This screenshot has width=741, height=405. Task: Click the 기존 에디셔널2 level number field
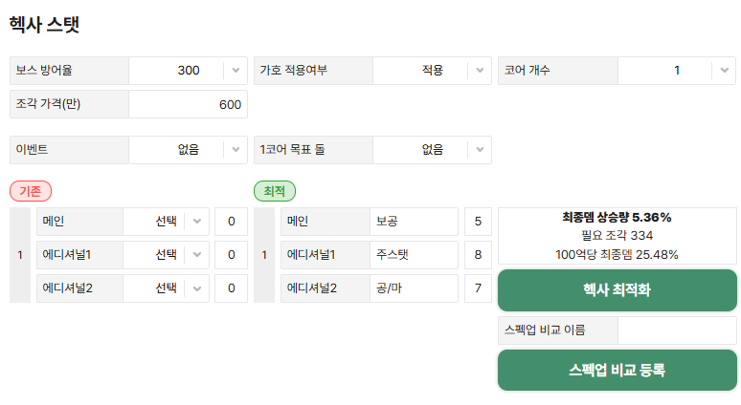pos(231,288)
